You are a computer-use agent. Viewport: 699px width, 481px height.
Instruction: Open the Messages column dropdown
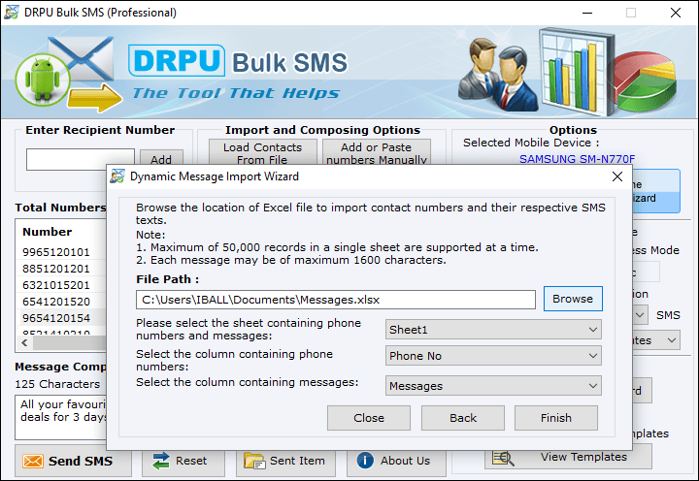point(493,386)
